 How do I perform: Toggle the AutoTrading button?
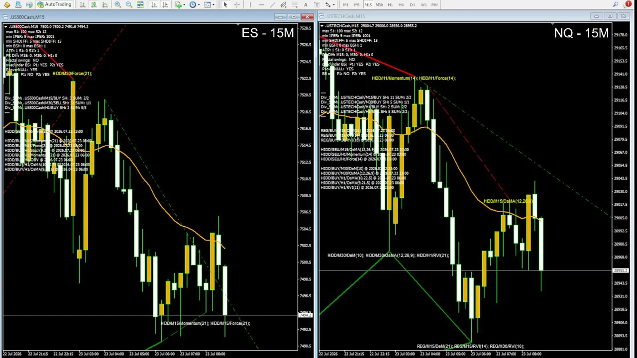tap(54, 4)
